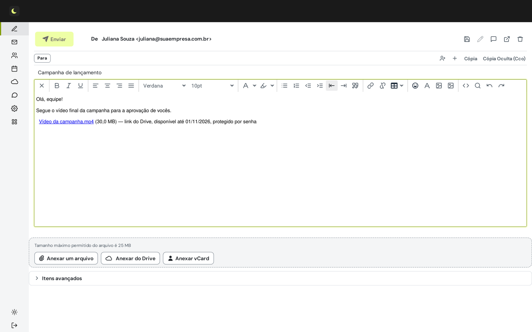Open the Verdana font family dropdown
Image resolution: width=532 pixels, height=332 pixels.
click(x=164, y=86)
